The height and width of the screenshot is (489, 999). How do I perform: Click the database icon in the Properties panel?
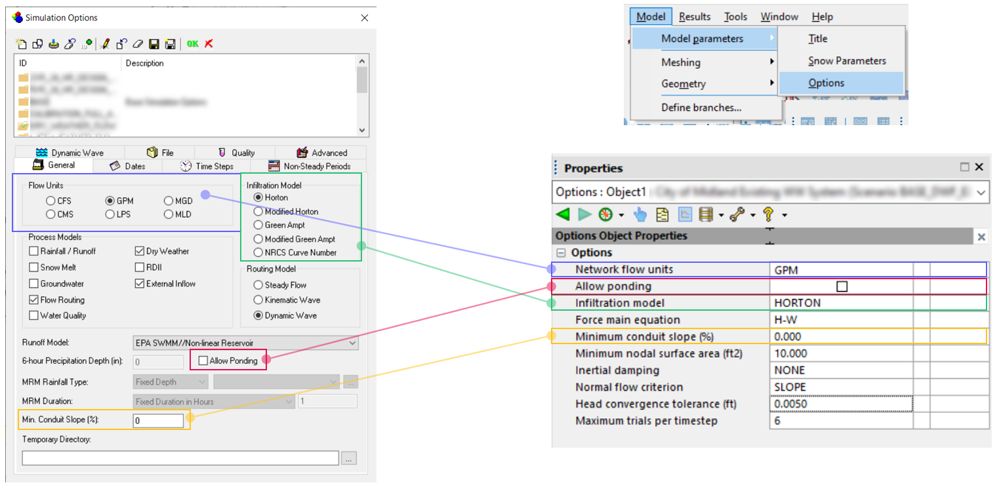coord(706,214)
